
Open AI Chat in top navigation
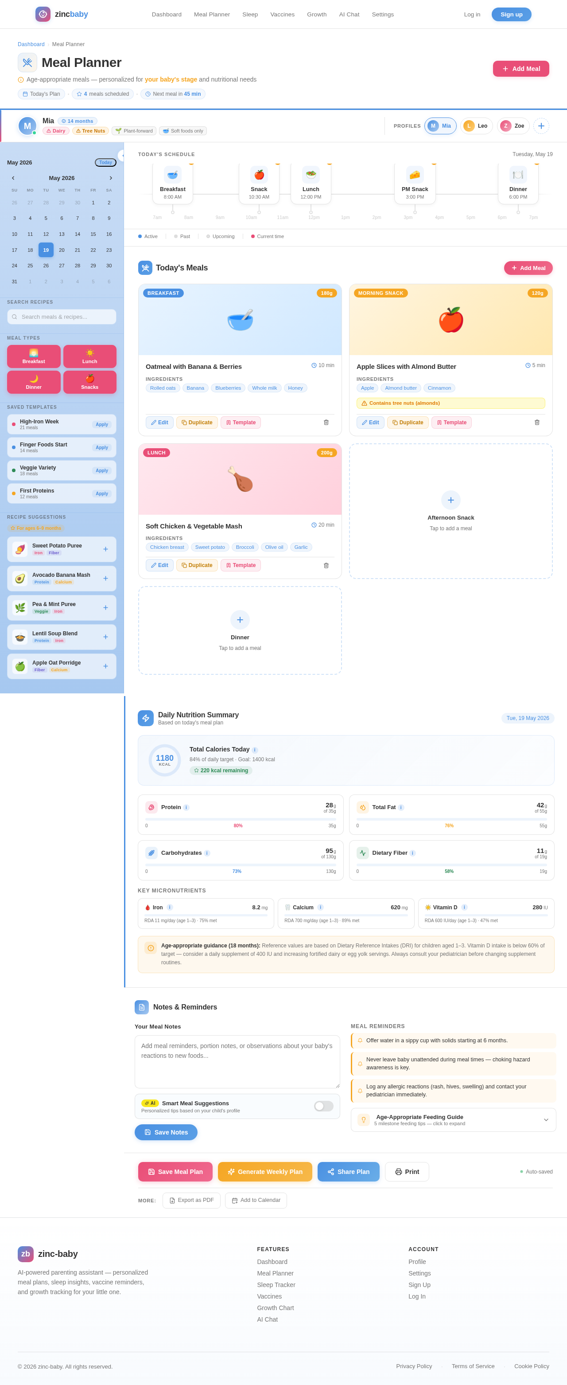point(350,15)
